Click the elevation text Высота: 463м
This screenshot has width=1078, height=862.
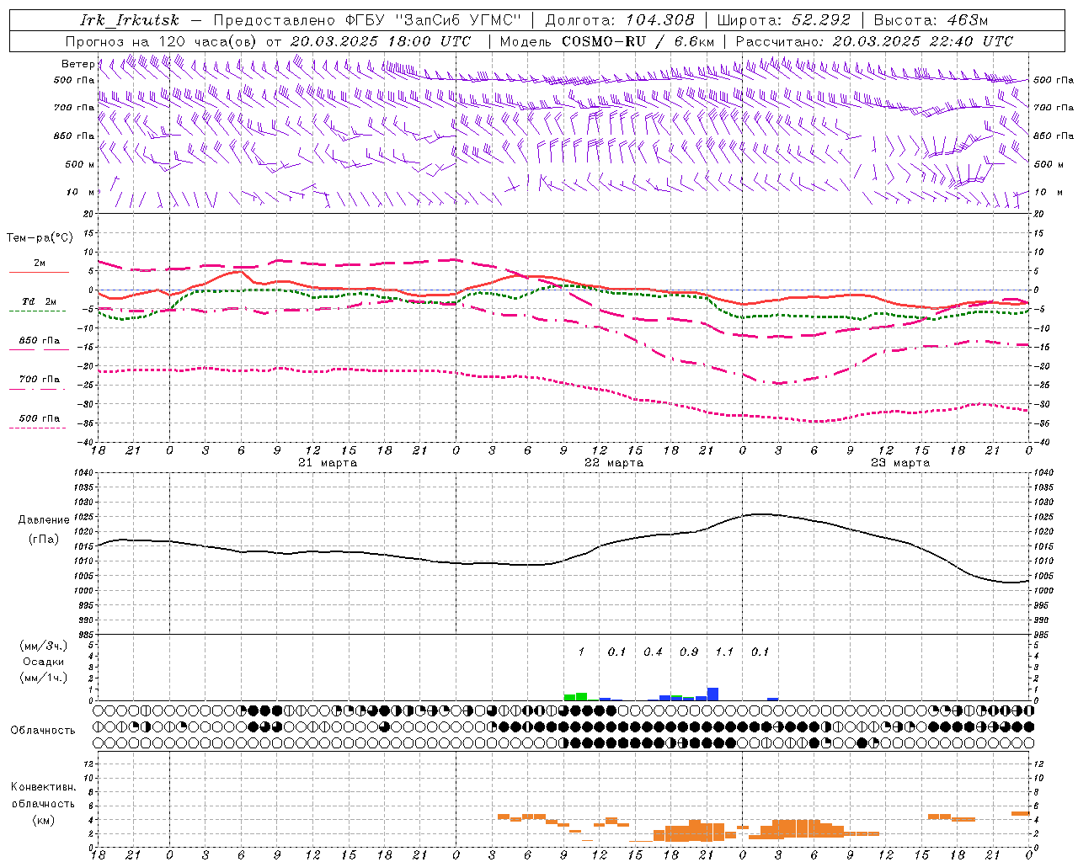931,20
